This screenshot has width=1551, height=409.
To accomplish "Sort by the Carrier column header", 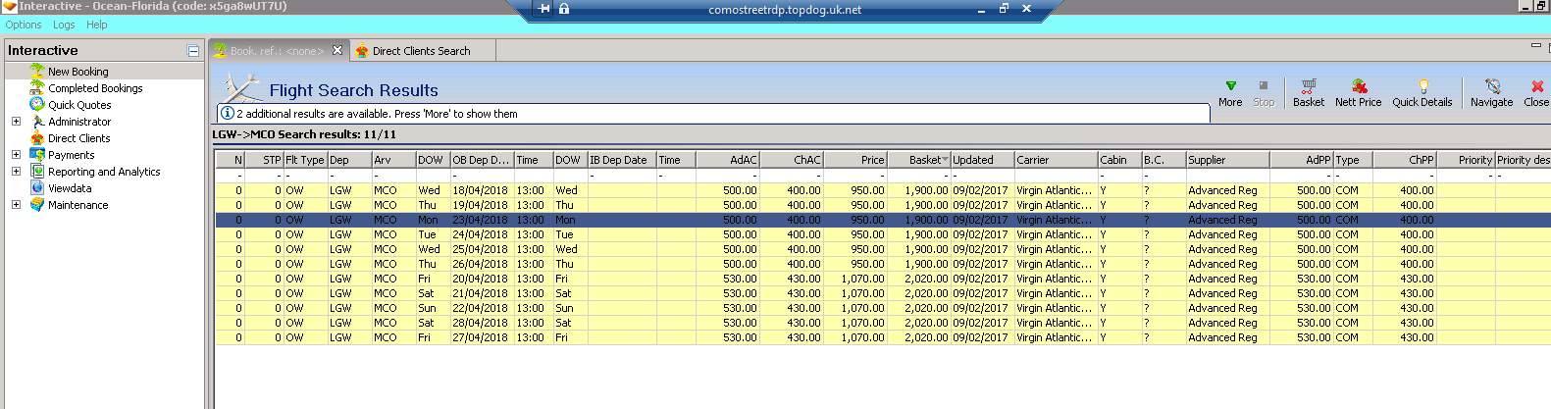I will [1056, 160].
